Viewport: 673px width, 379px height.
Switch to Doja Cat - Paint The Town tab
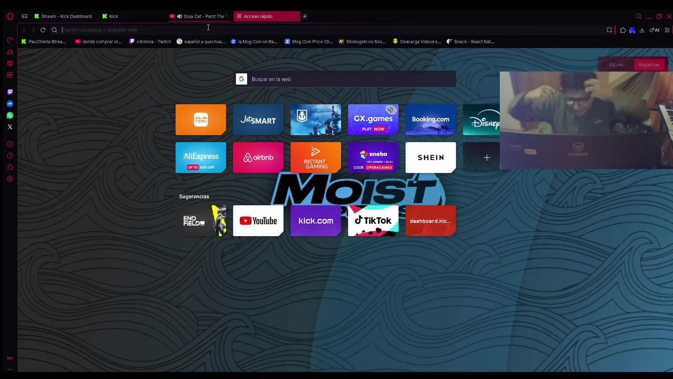click(x=200, y=16)
